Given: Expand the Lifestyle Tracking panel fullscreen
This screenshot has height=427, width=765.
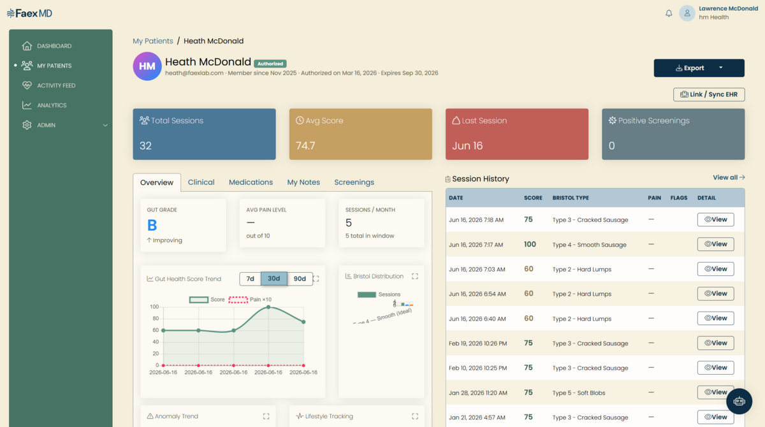Looking at the screenshot, I should 415,416.
